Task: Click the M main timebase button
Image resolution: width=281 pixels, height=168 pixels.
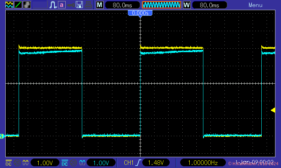Action: coord(100,5)
